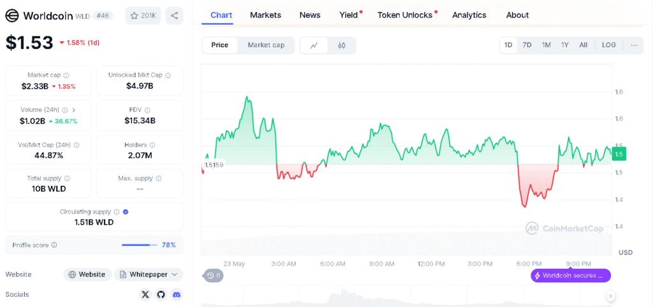Click the 2.07M holders value
The height and width of the screenshot is (307, 653).
coord(140,155)
